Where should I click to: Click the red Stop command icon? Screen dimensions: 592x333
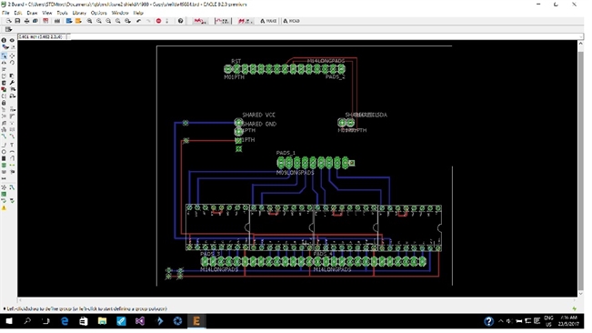158,21
